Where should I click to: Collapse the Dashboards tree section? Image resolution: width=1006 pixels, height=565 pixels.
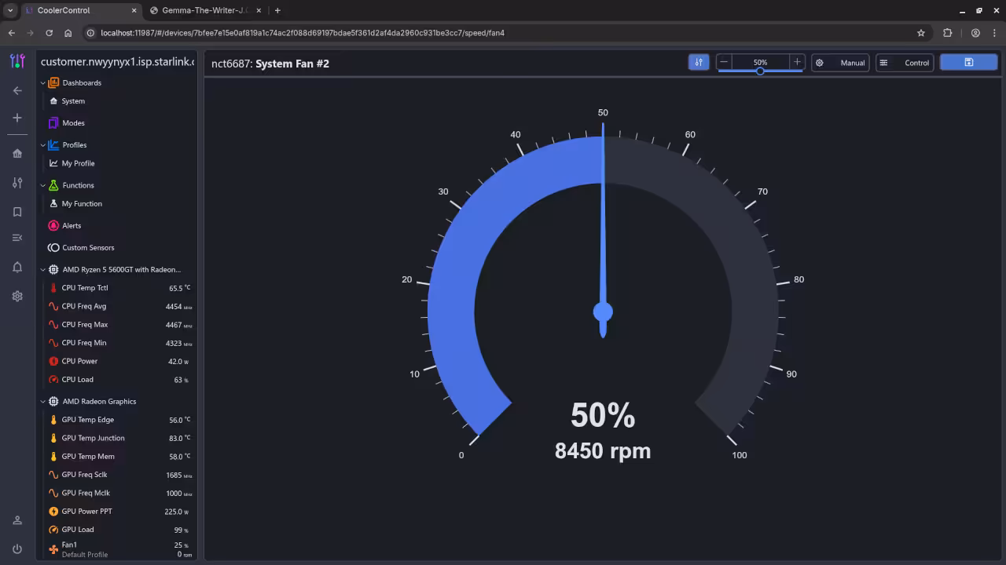pos(43,82)
